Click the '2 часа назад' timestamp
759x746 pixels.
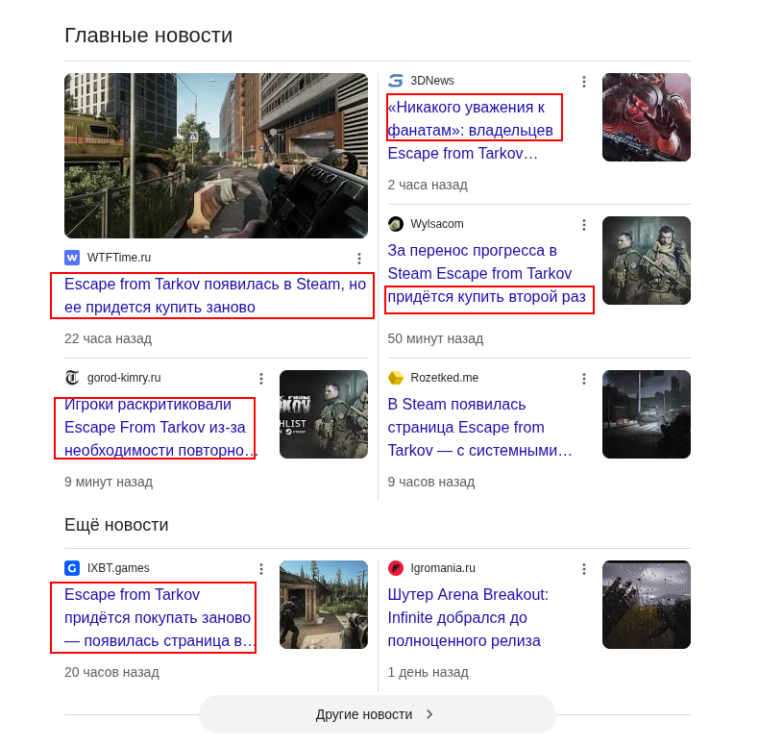point(428,185)
